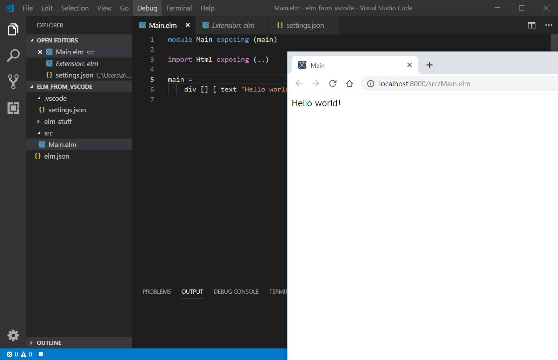Open elm.json in the file tree
Viewport: 558px width, 360px height.
pyautogui.click(x=57, y=156)
